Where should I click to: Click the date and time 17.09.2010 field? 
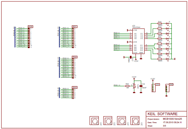(172, 123)
